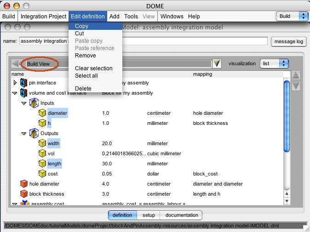Choose Copy from Edit definition menu
This screenshot has width=310, height=232.
[x=96, y=26]
